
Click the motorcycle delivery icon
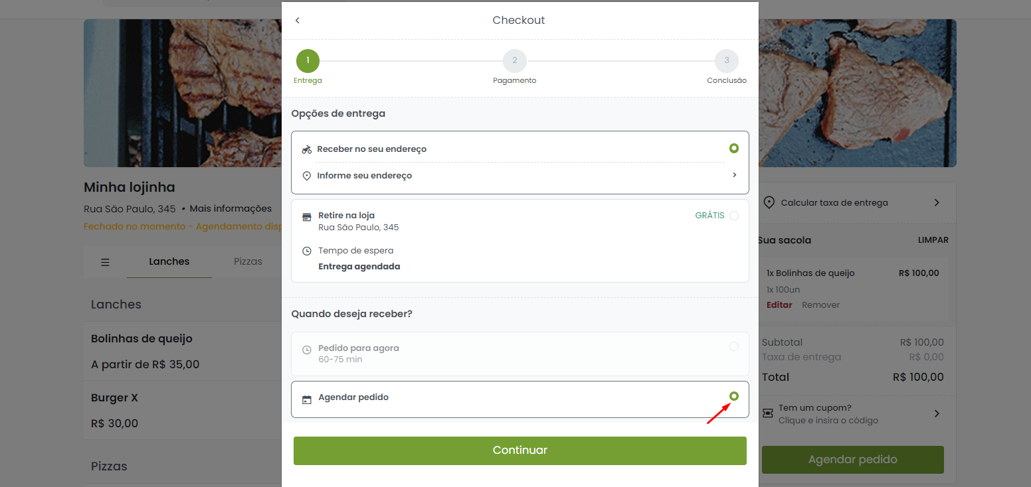pyautogui.click(x=306, y=149)
